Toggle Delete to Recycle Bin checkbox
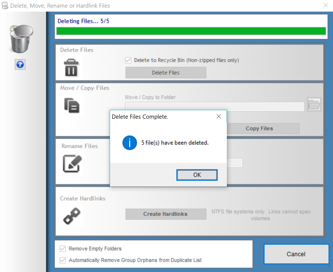The height and width of the screenshot is (272, 333). tap(128, 60)
